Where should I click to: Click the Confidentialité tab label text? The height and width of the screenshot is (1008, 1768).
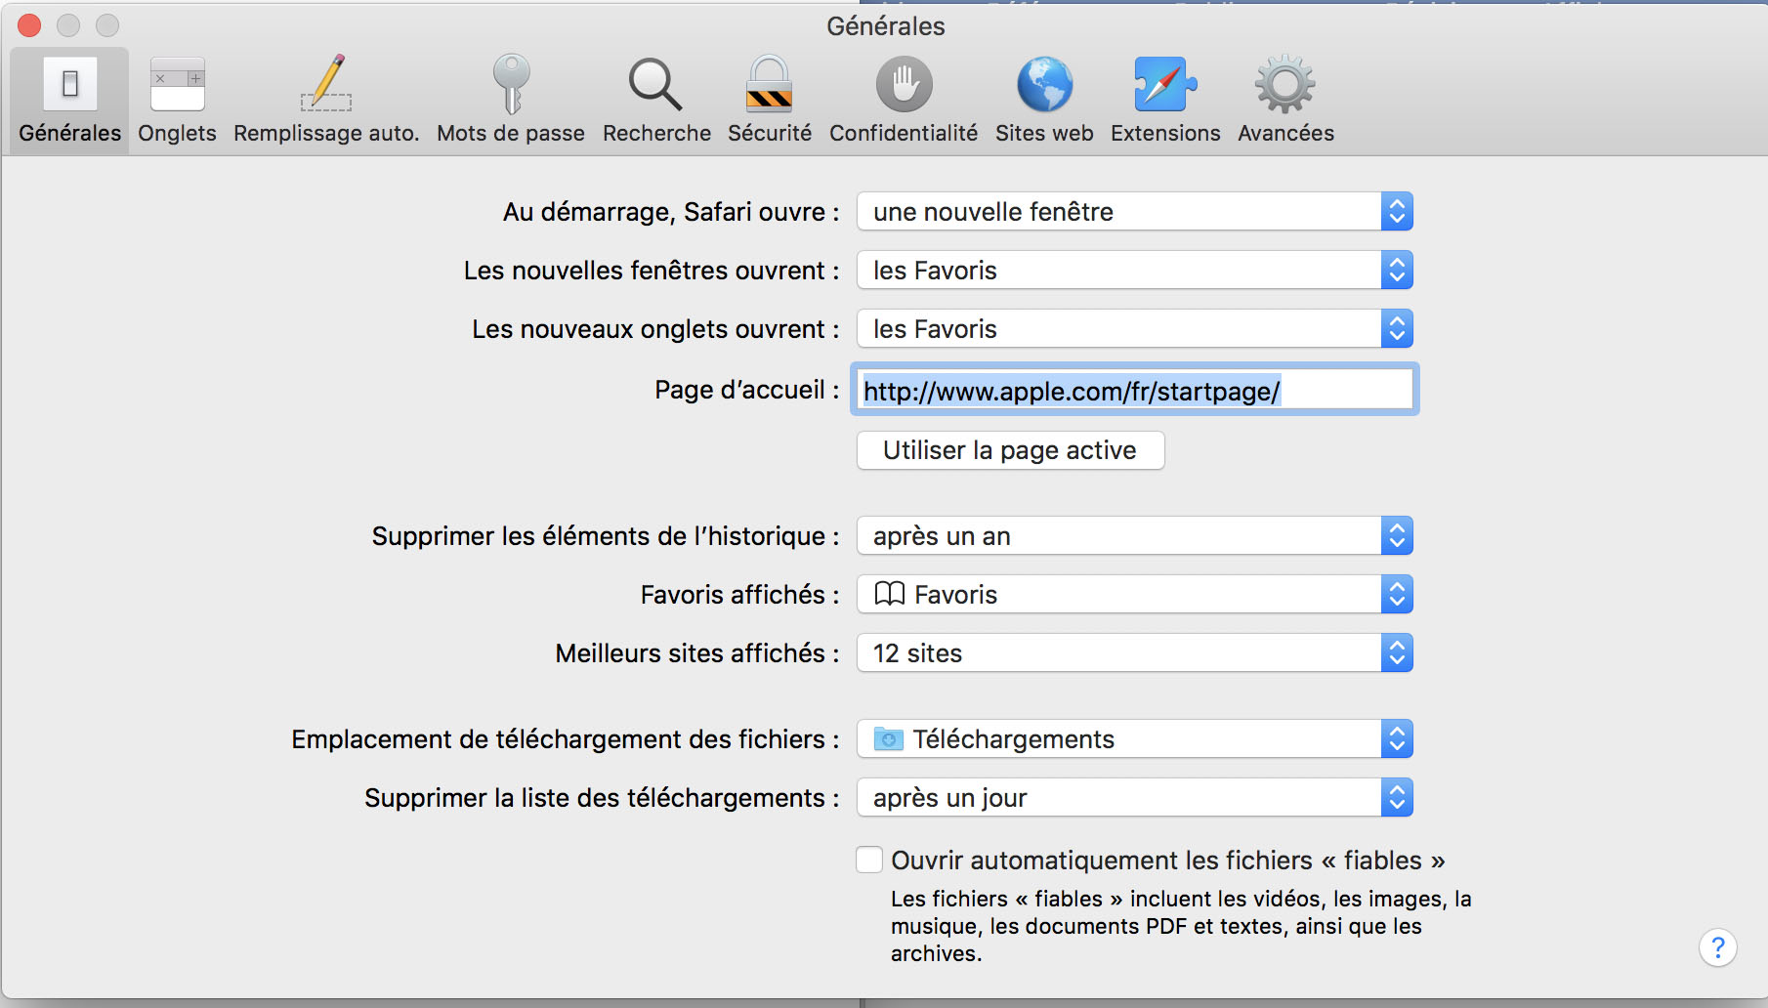[x=904, y=133]
